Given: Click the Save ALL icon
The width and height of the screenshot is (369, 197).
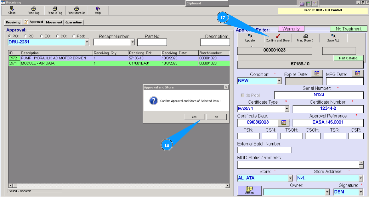Looking at the screenshot, I should tap(333, 36).
